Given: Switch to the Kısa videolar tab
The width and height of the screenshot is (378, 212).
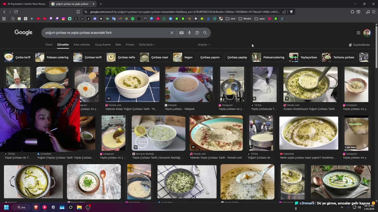Looking at the screenshot, I should tap(82, 45).
